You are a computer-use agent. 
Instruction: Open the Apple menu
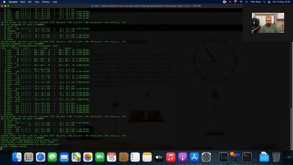point(4,2)
